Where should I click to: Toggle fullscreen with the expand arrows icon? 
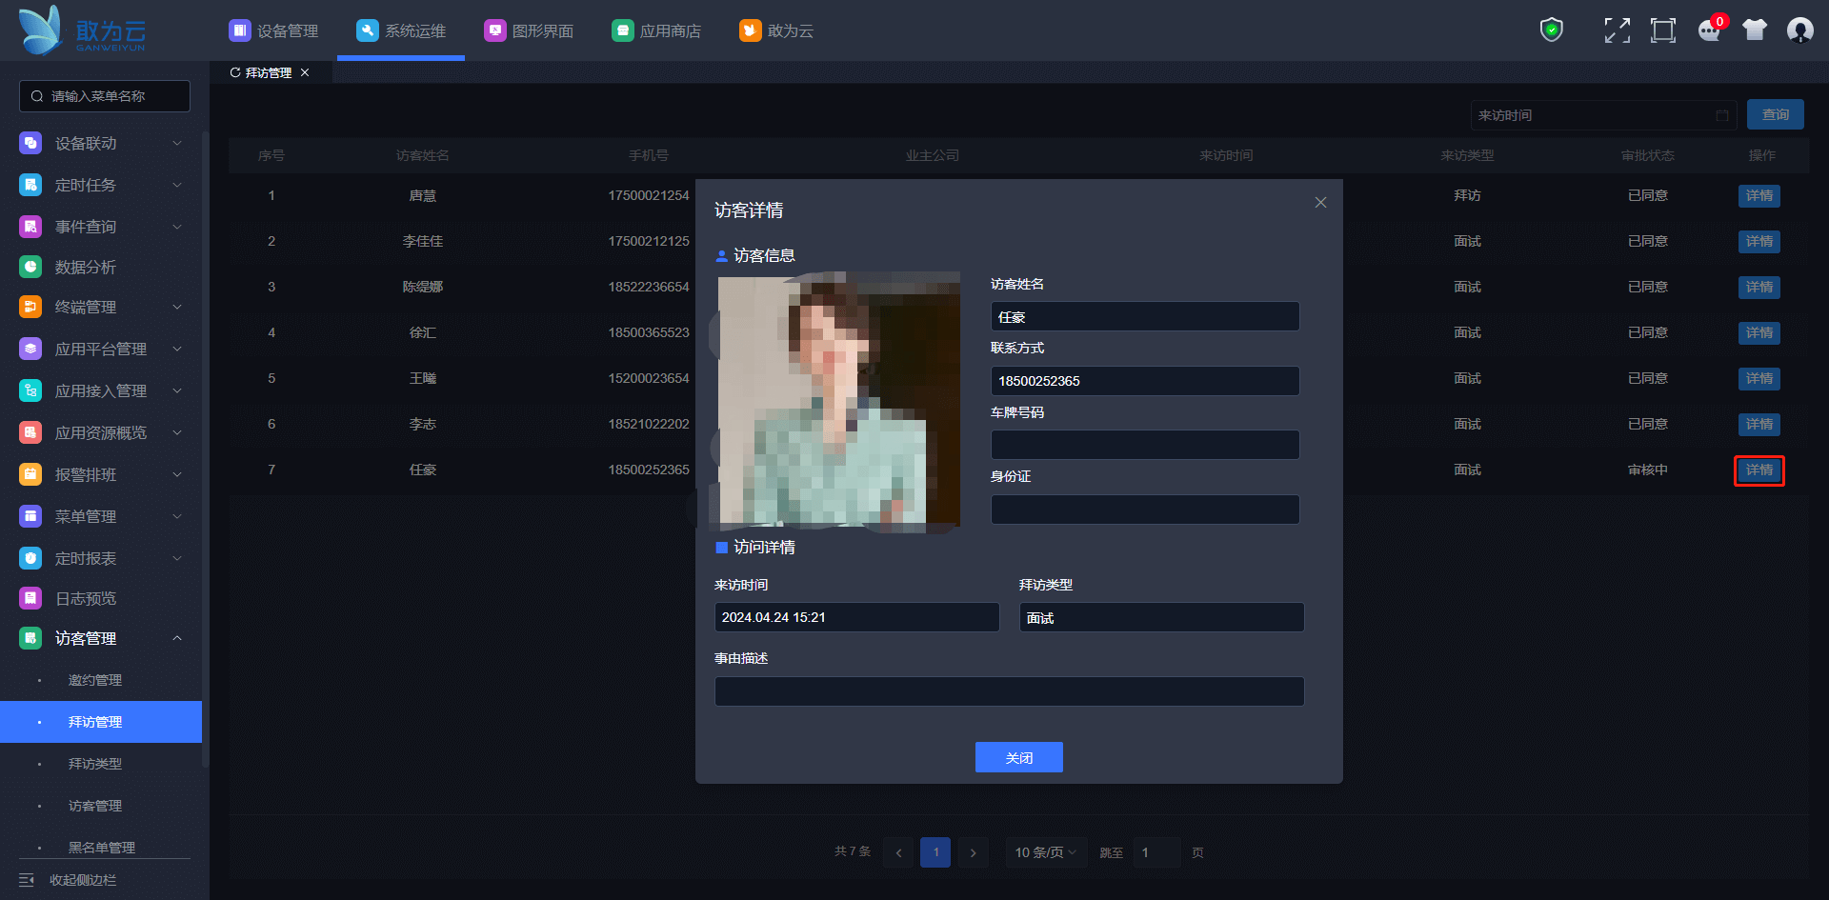tap(1617, 30)
